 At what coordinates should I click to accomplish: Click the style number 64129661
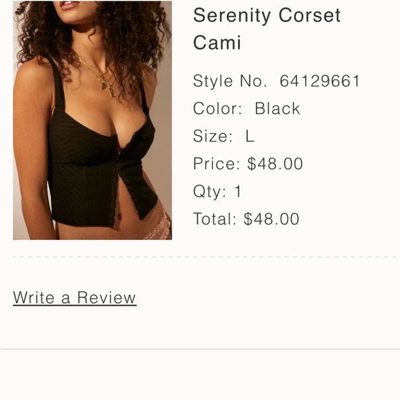[x=319, y=81]
